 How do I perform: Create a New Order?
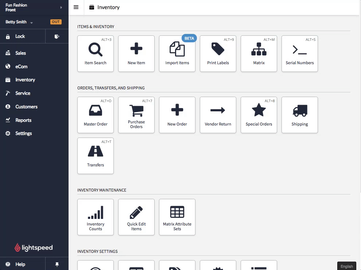click(x=177, y=115)
